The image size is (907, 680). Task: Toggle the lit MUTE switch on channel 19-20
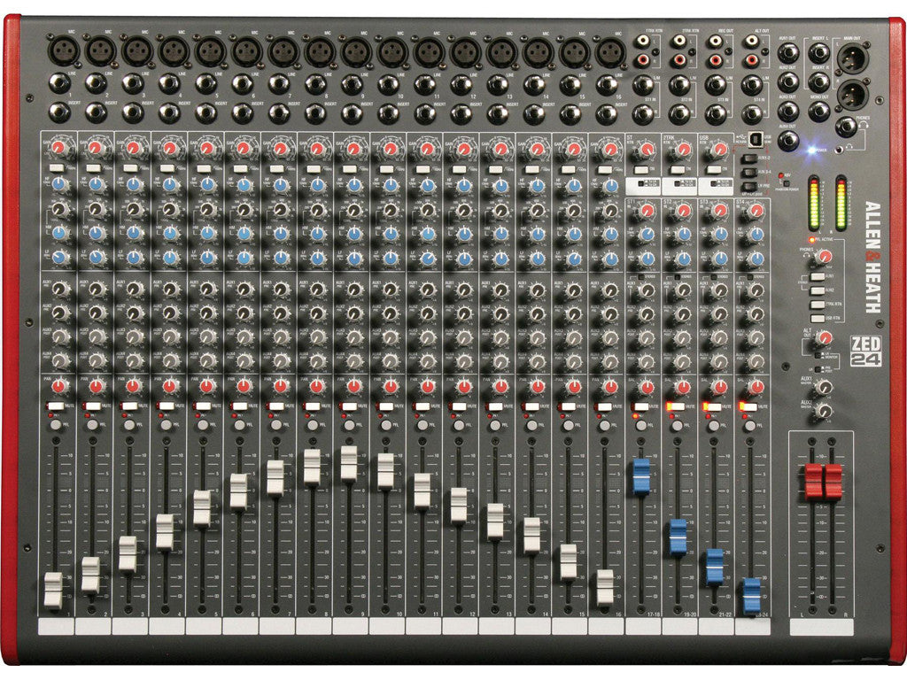click(675, 406)
